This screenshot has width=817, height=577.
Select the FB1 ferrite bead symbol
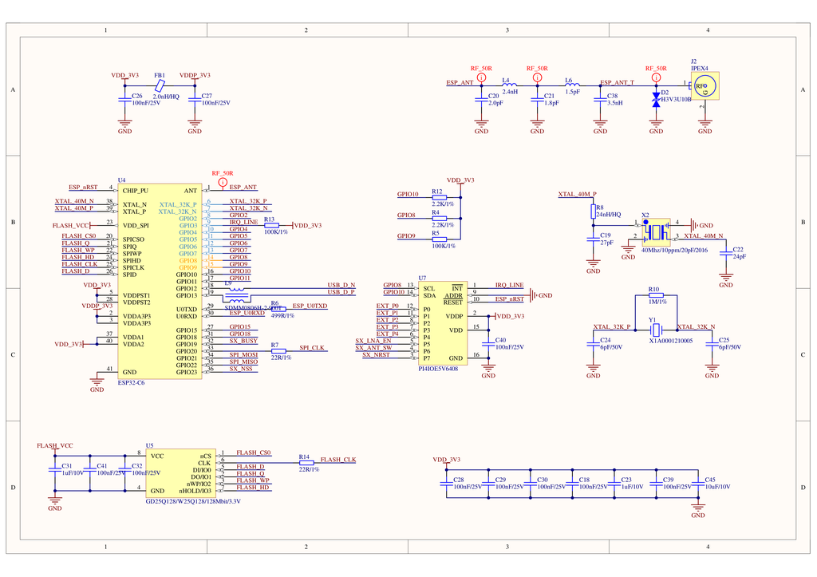click(160, 85)
